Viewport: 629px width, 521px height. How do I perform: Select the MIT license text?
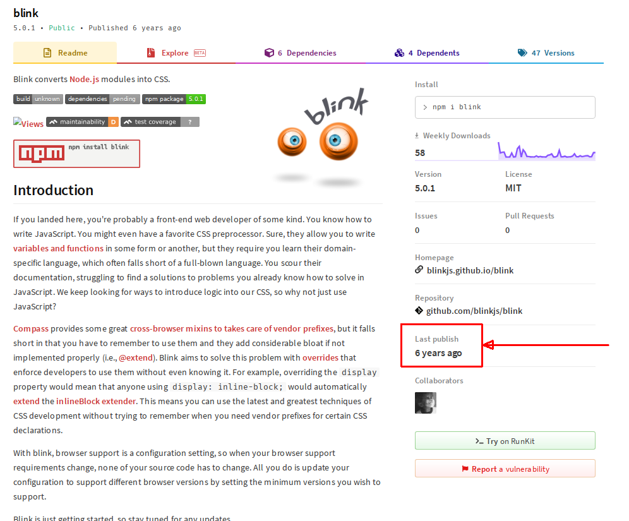(513, 188)
